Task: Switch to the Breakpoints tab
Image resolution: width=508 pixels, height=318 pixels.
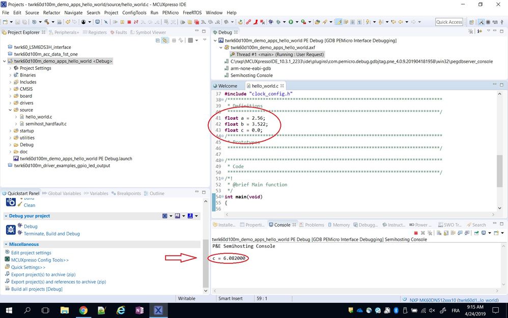Action: [126, 193]
